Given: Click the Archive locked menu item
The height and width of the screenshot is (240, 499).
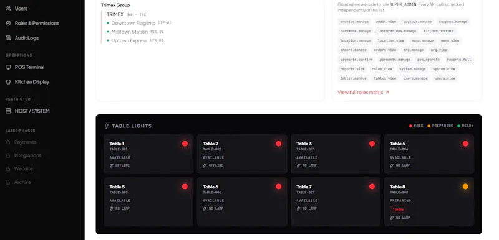Looking at the screenshot, I should (x=18, y=182).
